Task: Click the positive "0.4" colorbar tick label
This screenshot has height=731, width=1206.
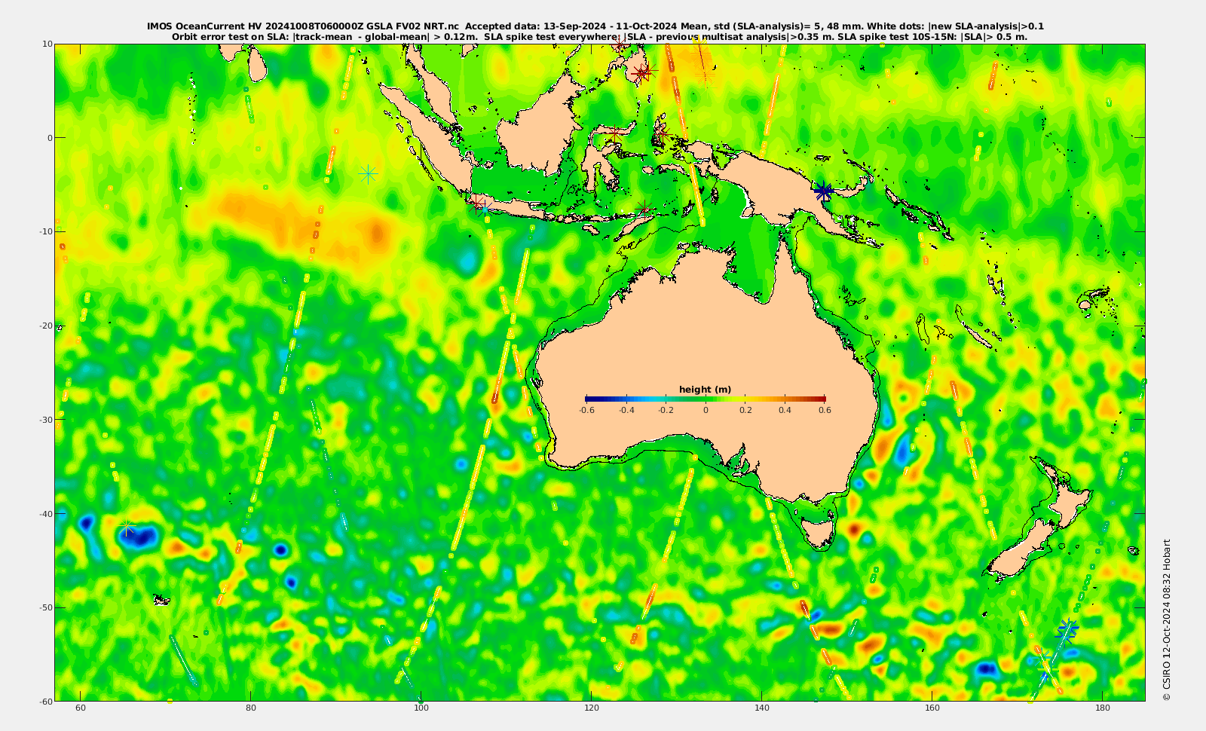Action: click(785, 410)
